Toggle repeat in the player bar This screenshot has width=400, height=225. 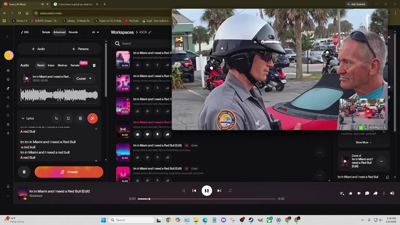point(230,191)
